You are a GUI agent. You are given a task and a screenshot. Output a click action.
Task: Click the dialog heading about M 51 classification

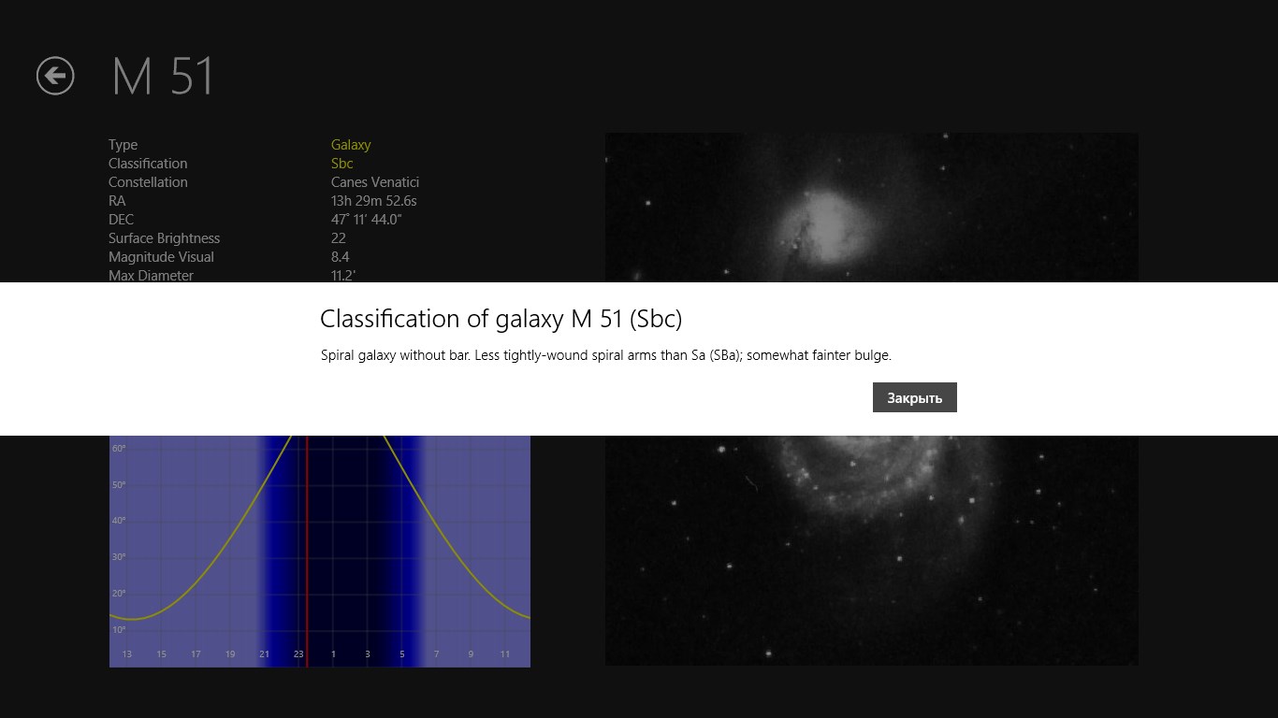(x=501, y=319)
